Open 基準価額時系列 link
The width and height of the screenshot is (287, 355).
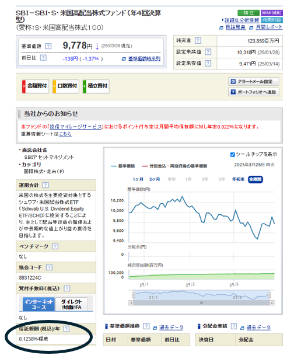pyautogui.click(x=144, y=58)
